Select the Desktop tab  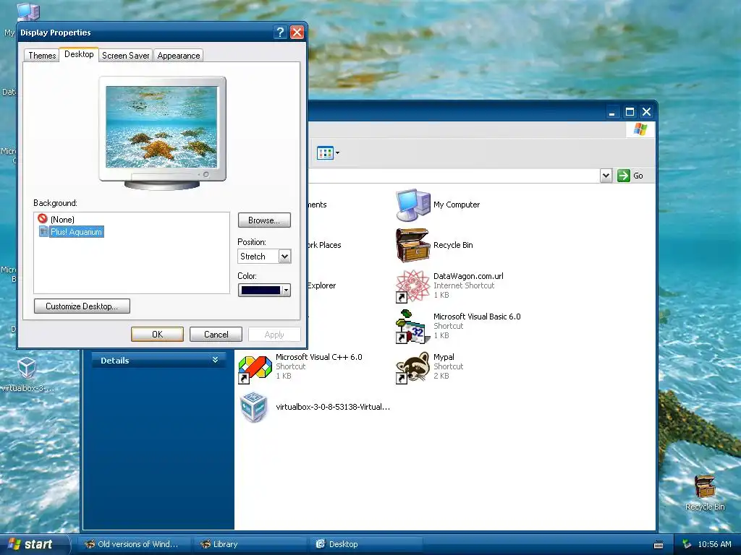click(x=79, y=54)
